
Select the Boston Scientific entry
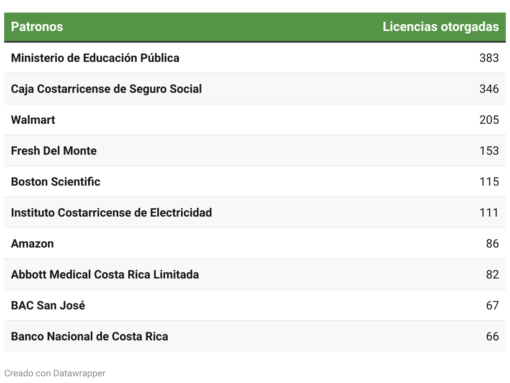(x=56, y=182)
